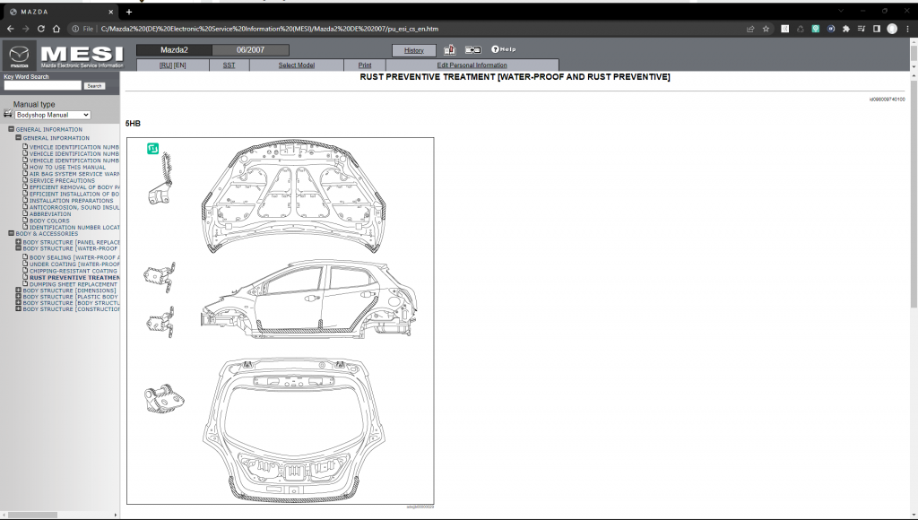Screen dimensions: 918x520
Task: Click the manual book icon next to History
Action: (x=449, y=50)
